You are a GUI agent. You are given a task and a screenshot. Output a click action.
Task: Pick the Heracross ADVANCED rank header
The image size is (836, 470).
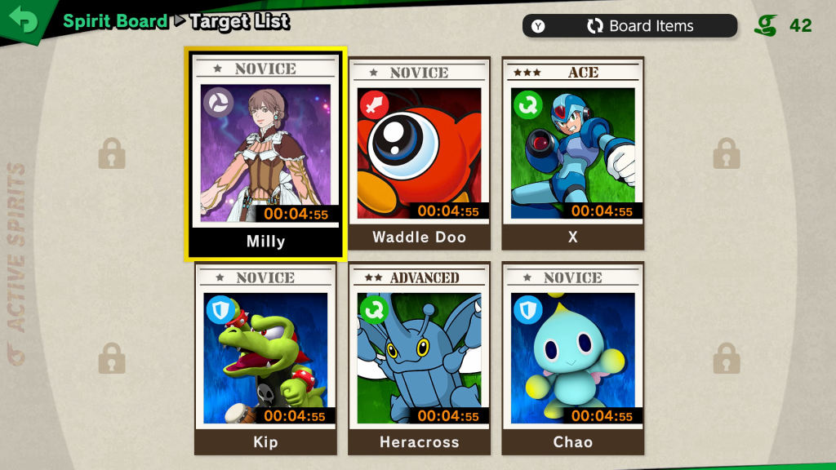click(419, 277)
